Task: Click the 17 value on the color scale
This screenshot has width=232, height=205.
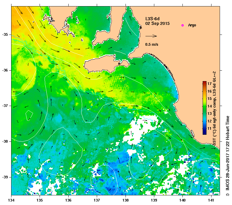Action: 209,83
